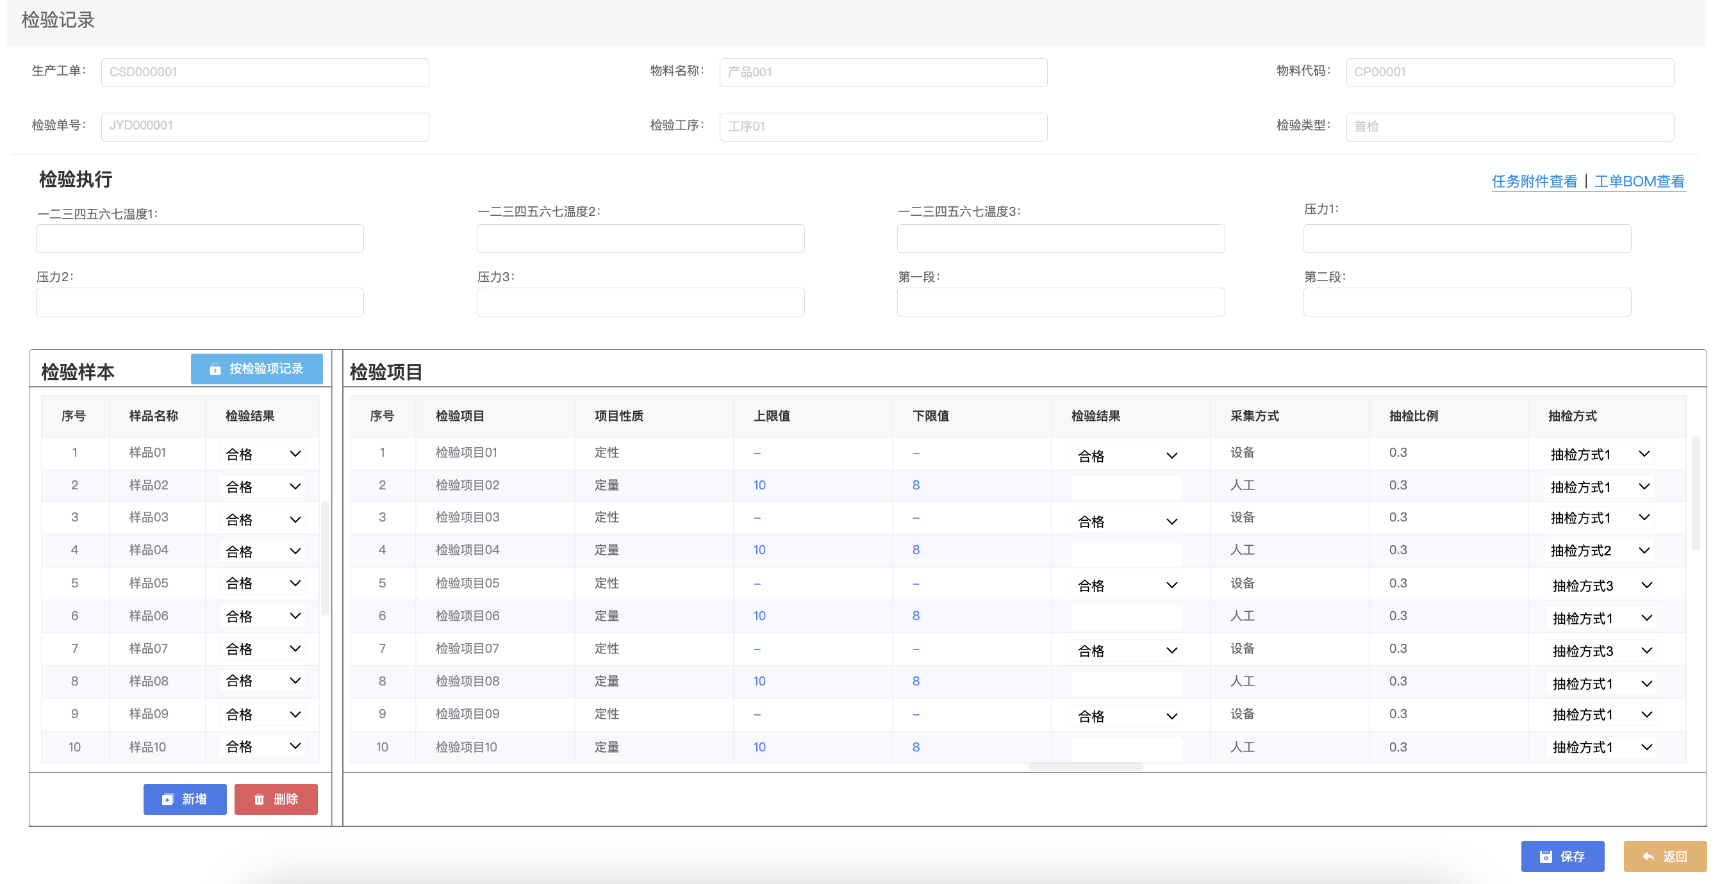This screenshot has width=1729, height=884.
Task: Focus the 第一段 input field
Action: pyautogui.click(x=1061, y=302)
